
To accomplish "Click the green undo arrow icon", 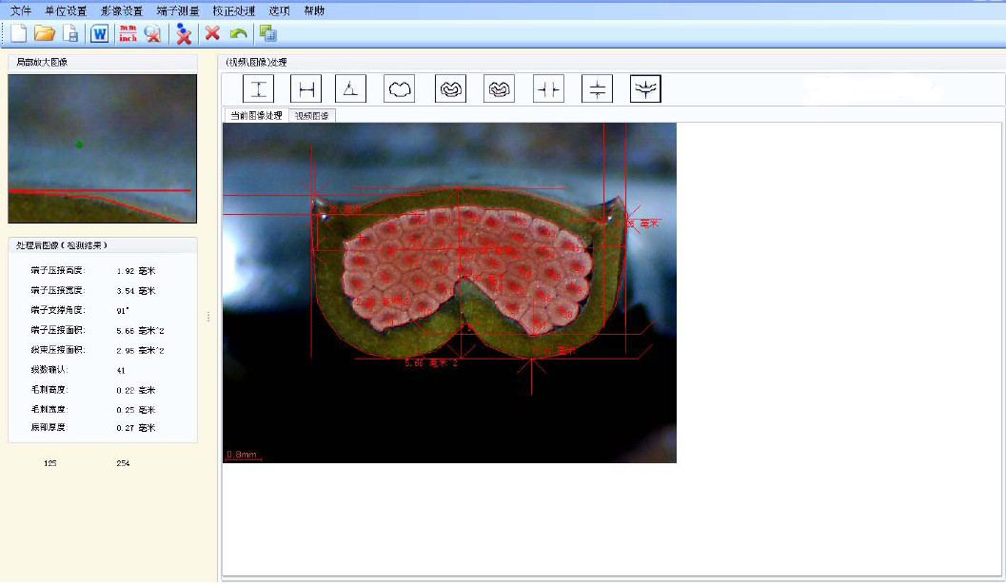I will pos(238,34).
